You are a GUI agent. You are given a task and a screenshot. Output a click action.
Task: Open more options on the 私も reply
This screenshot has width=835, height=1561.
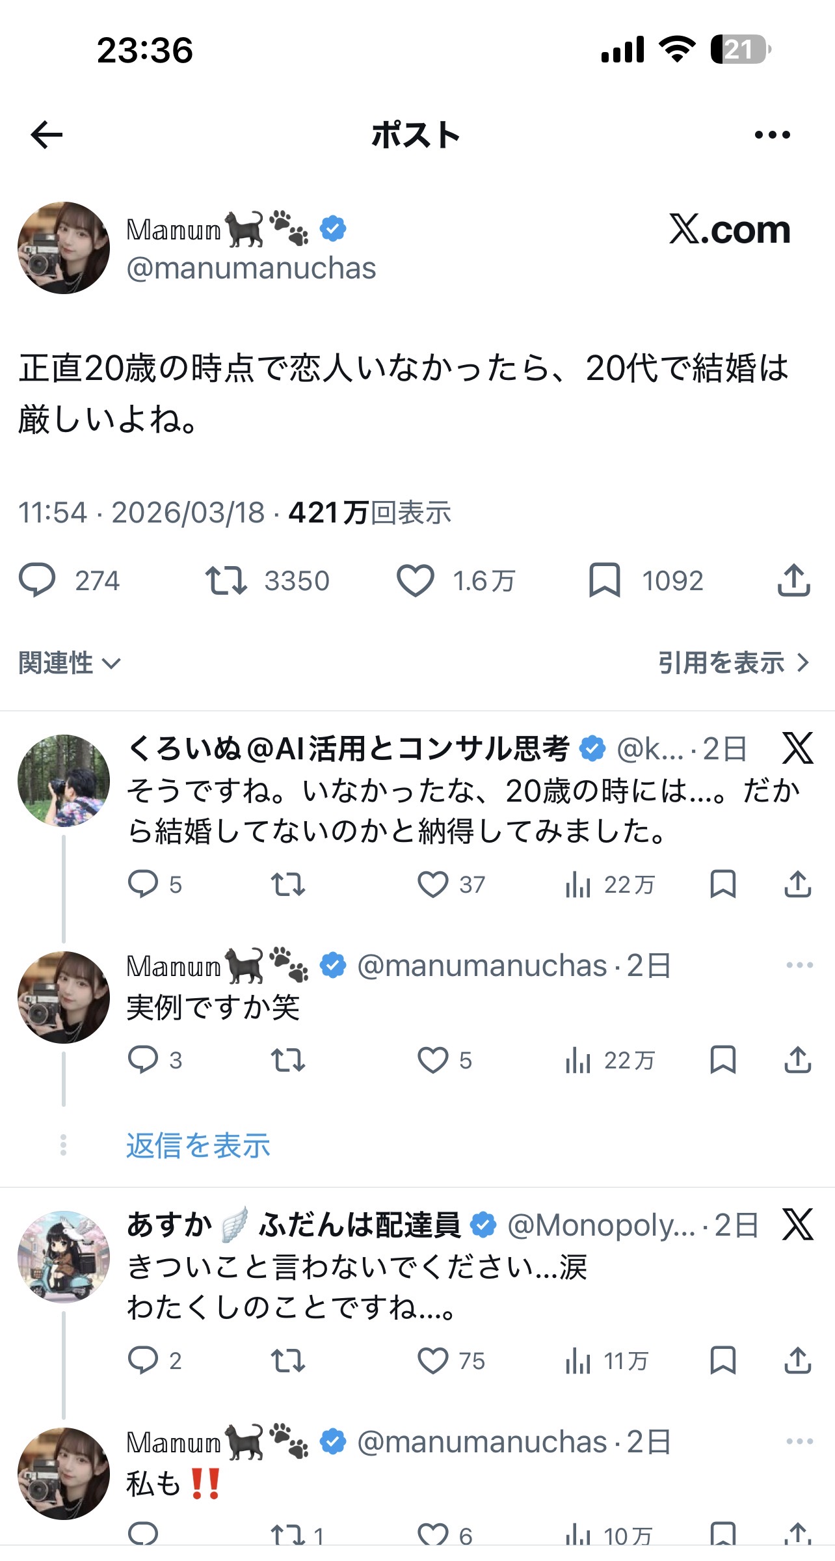click(799, 1441)
